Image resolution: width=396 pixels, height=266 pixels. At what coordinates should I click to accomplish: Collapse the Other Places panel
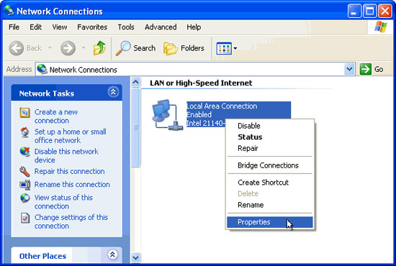point(112,254)
